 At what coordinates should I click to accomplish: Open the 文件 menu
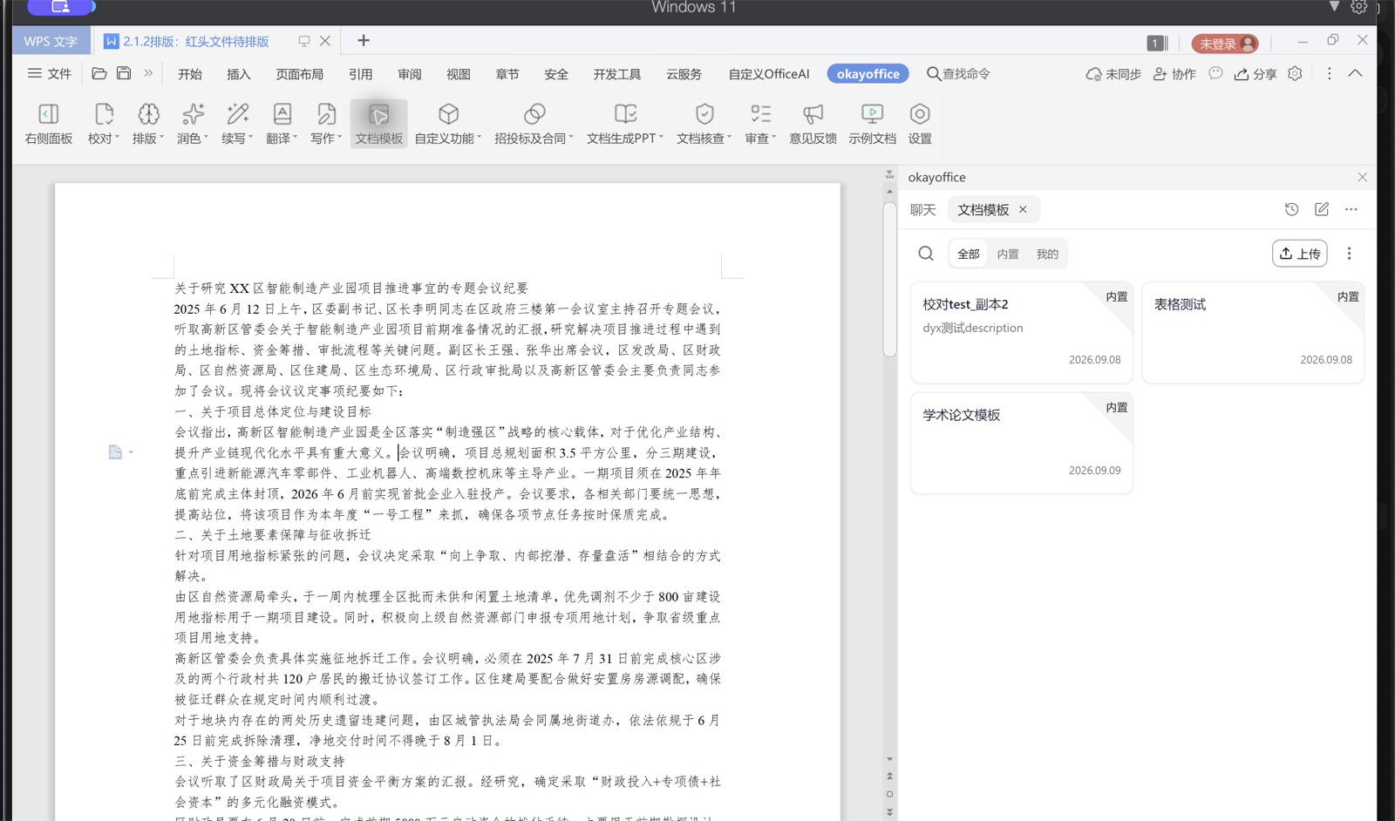pos(50,74)
